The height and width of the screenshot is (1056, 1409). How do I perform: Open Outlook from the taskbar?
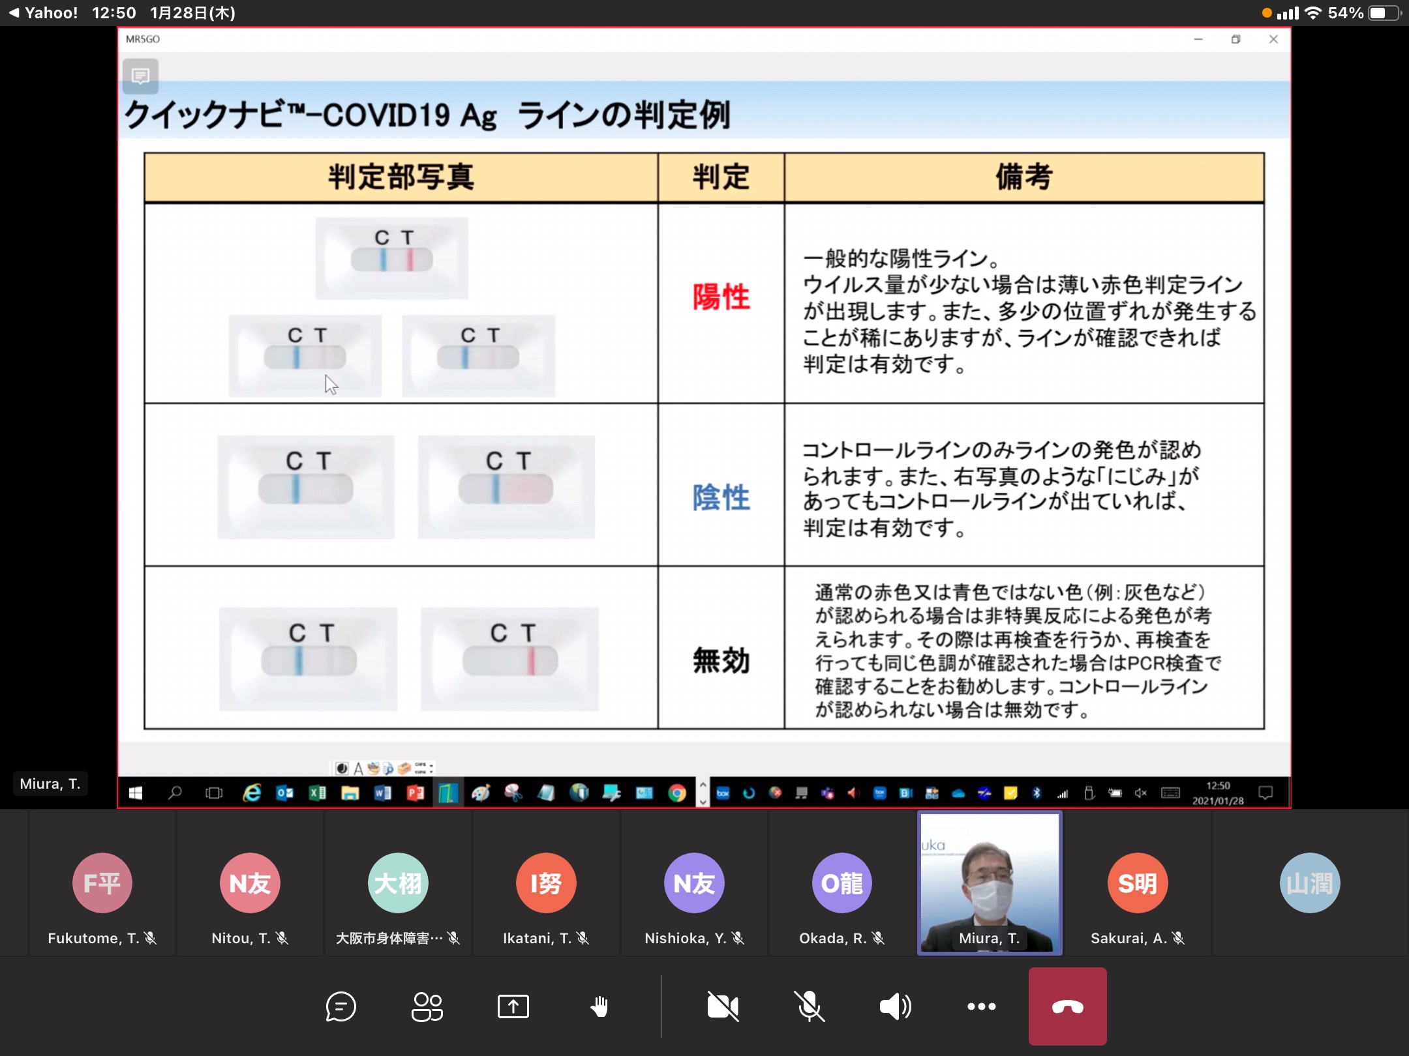[284, 793]
